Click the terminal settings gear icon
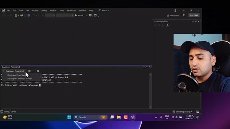 click(38, 71)
